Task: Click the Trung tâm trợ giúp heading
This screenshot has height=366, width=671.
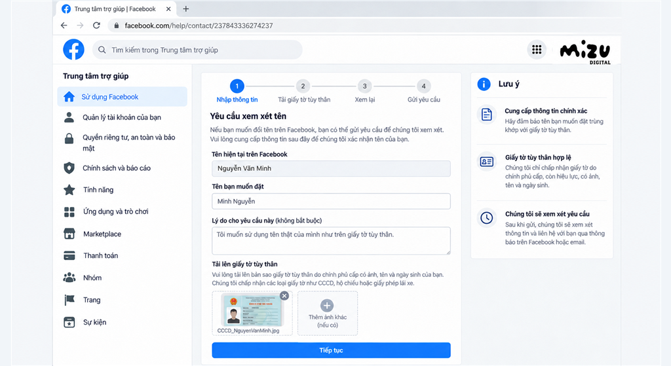Action: [96, 76]
